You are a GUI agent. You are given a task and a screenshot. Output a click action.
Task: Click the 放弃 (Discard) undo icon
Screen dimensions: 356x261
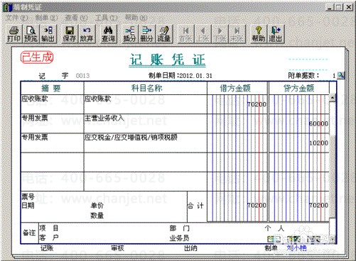click(87, 34)
